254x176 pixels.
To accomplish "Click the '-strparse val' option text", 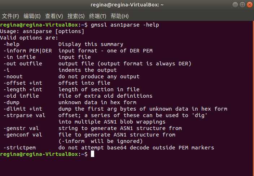I will (24, 115).
